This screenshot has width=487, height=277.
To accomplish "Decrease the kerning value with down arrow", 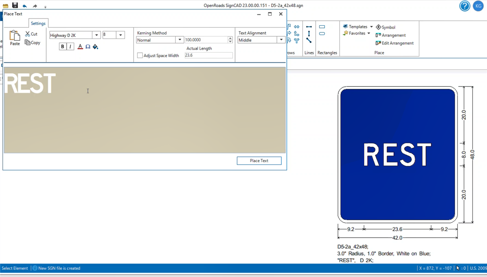I will (x=230, y=41).
